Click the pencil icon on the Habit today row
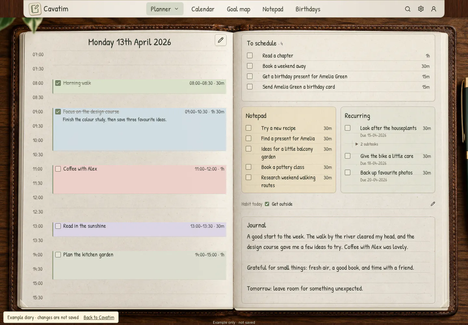The image size is (468, 325). tap(433, 204)
